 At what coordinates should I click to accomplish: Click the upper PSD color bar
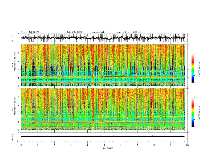click(x=193, y=68)
